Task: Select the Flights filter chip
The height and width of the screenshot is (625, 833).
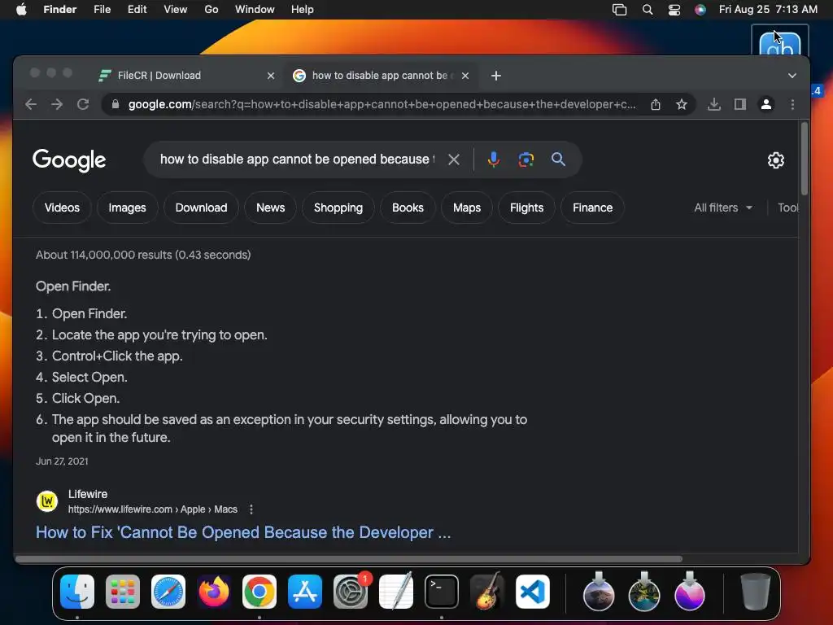Action: [526, 208]
